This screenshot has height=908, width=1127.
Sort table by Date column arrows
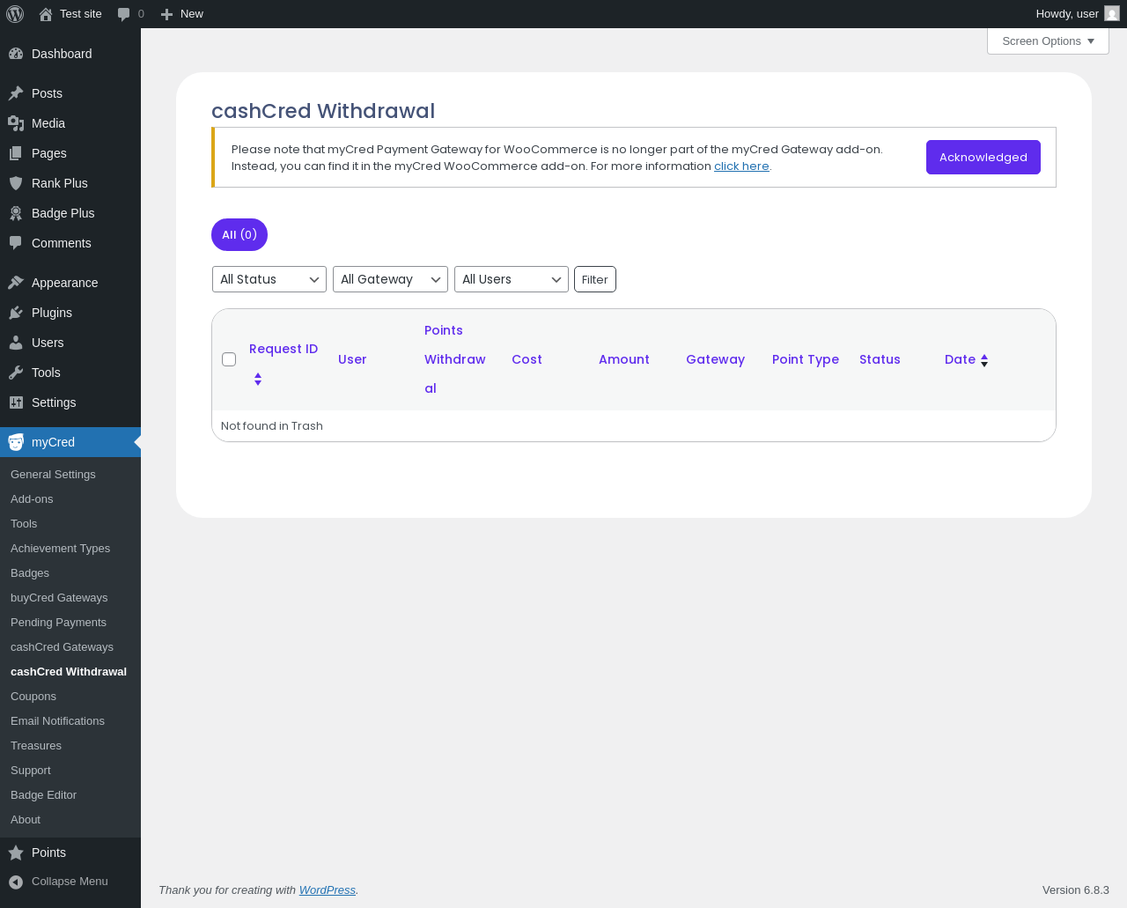click(x=984, y=360)
